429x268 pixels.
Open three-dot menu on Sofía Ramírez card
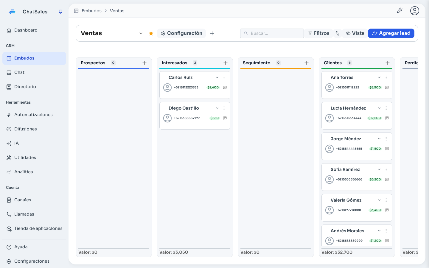click(x=386, y=169)
